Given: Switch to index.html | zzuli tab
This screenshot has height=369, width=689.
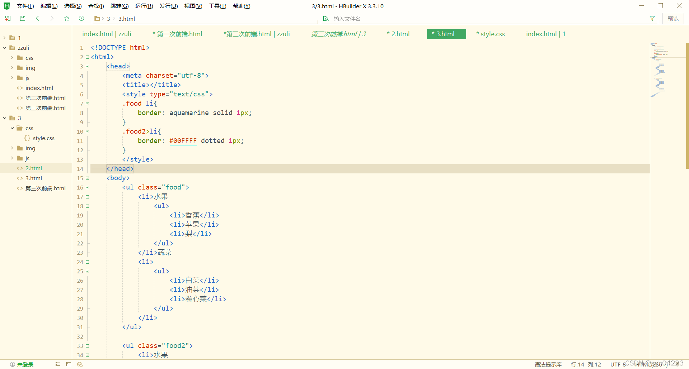Looking at the screenshot, I should (x=107, y=34).
